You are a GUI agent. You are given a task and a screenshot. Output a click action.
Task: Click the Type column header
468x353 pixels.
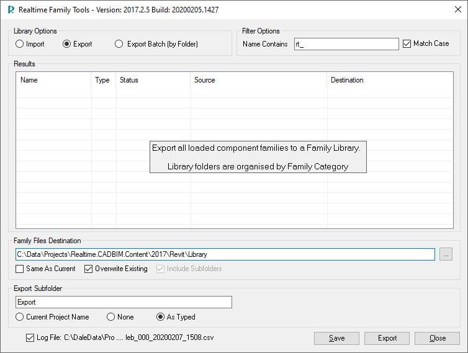click(104, 80)
